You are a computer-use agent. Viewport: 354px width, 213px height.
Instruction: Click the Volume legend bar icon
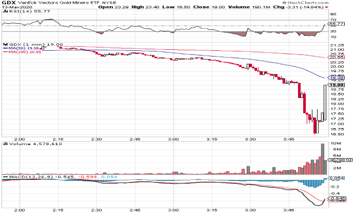5,144
